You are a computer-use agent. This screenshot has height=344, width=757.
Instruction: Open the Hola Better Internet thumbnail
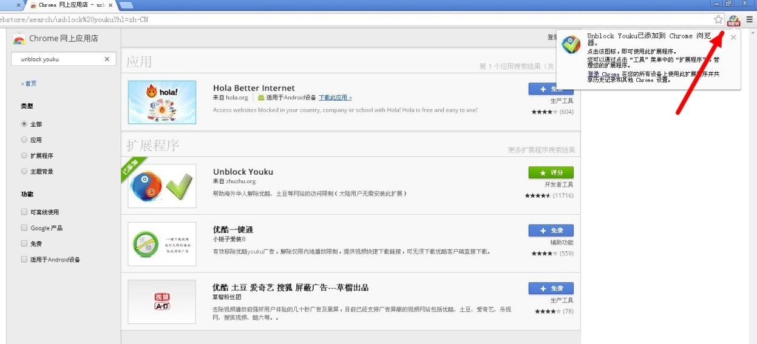tap(162, 103)
